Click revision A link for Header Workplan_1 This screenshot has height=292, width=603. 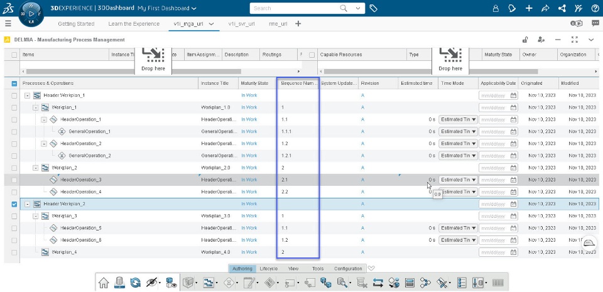click(362, 95)
